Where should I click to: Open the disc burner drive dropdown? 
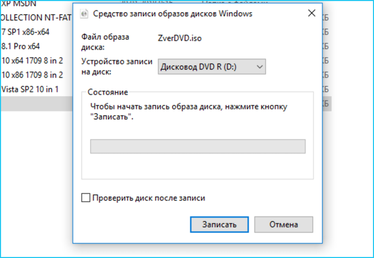pyautogui.click(x=211, y=67)
